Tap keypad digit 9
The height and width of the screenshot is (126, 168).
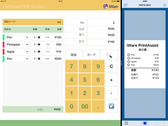pyautogui.click(x=98, y=66)
